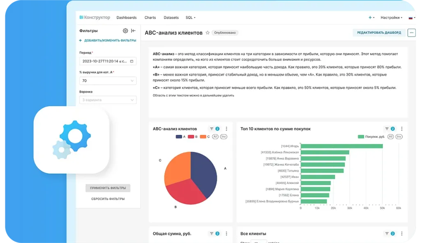Go to the Dashboards menu item
Viewport: 421px width, 243px height.
point(126,18)
